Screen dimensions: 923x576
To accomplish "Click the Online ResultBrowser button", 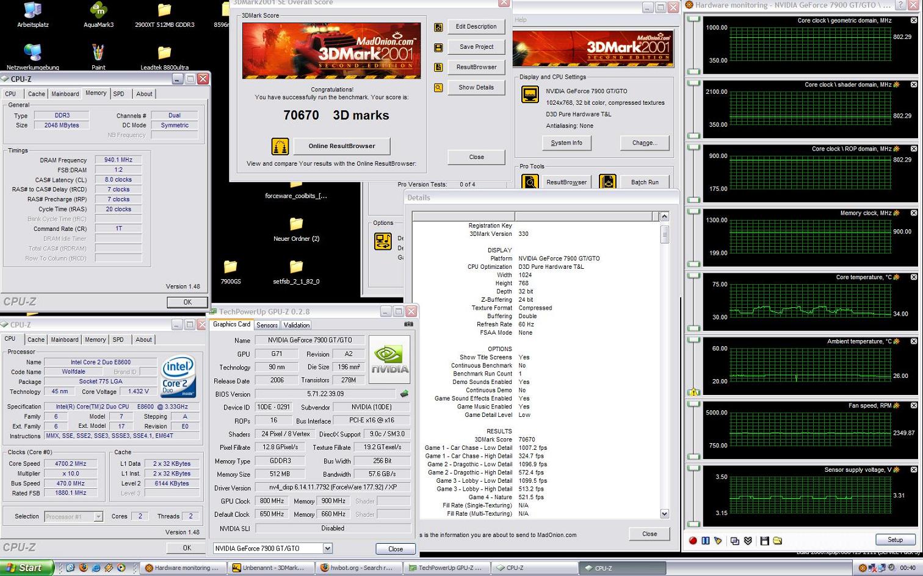I will point(342,146).
